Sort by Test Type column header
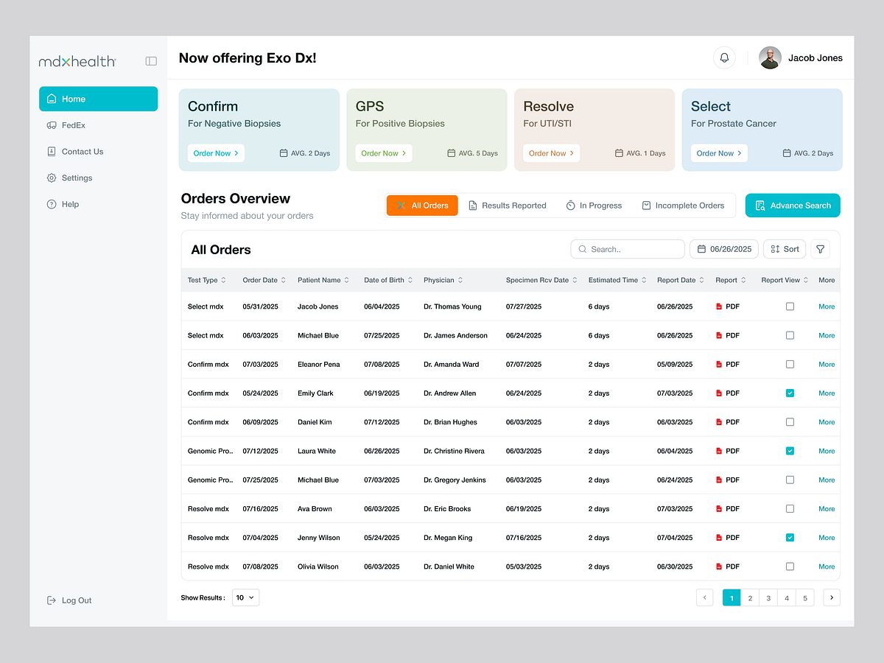The height and width of the screenshot is (663, 884). tap(207, 280)
